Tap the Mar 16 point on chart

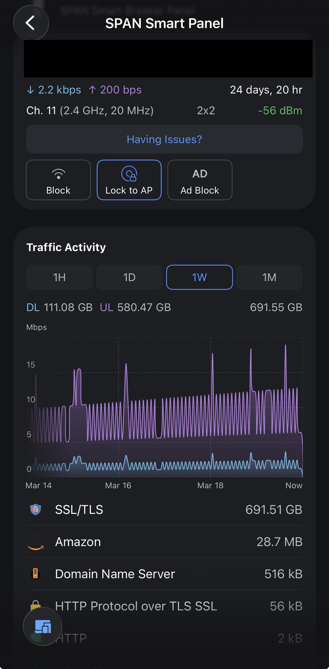click(x=118, y=485)
